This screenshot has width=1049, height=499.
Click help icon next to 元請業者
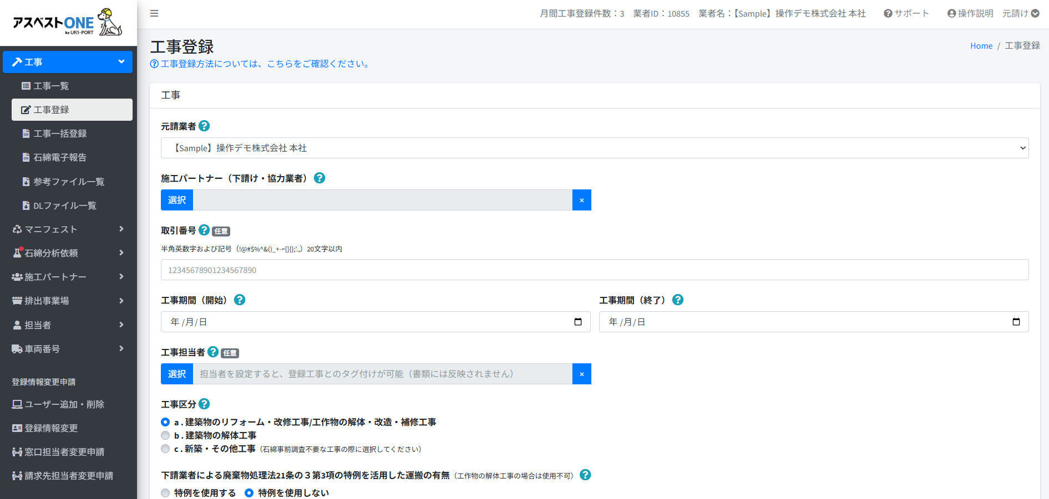coord(204,126)
